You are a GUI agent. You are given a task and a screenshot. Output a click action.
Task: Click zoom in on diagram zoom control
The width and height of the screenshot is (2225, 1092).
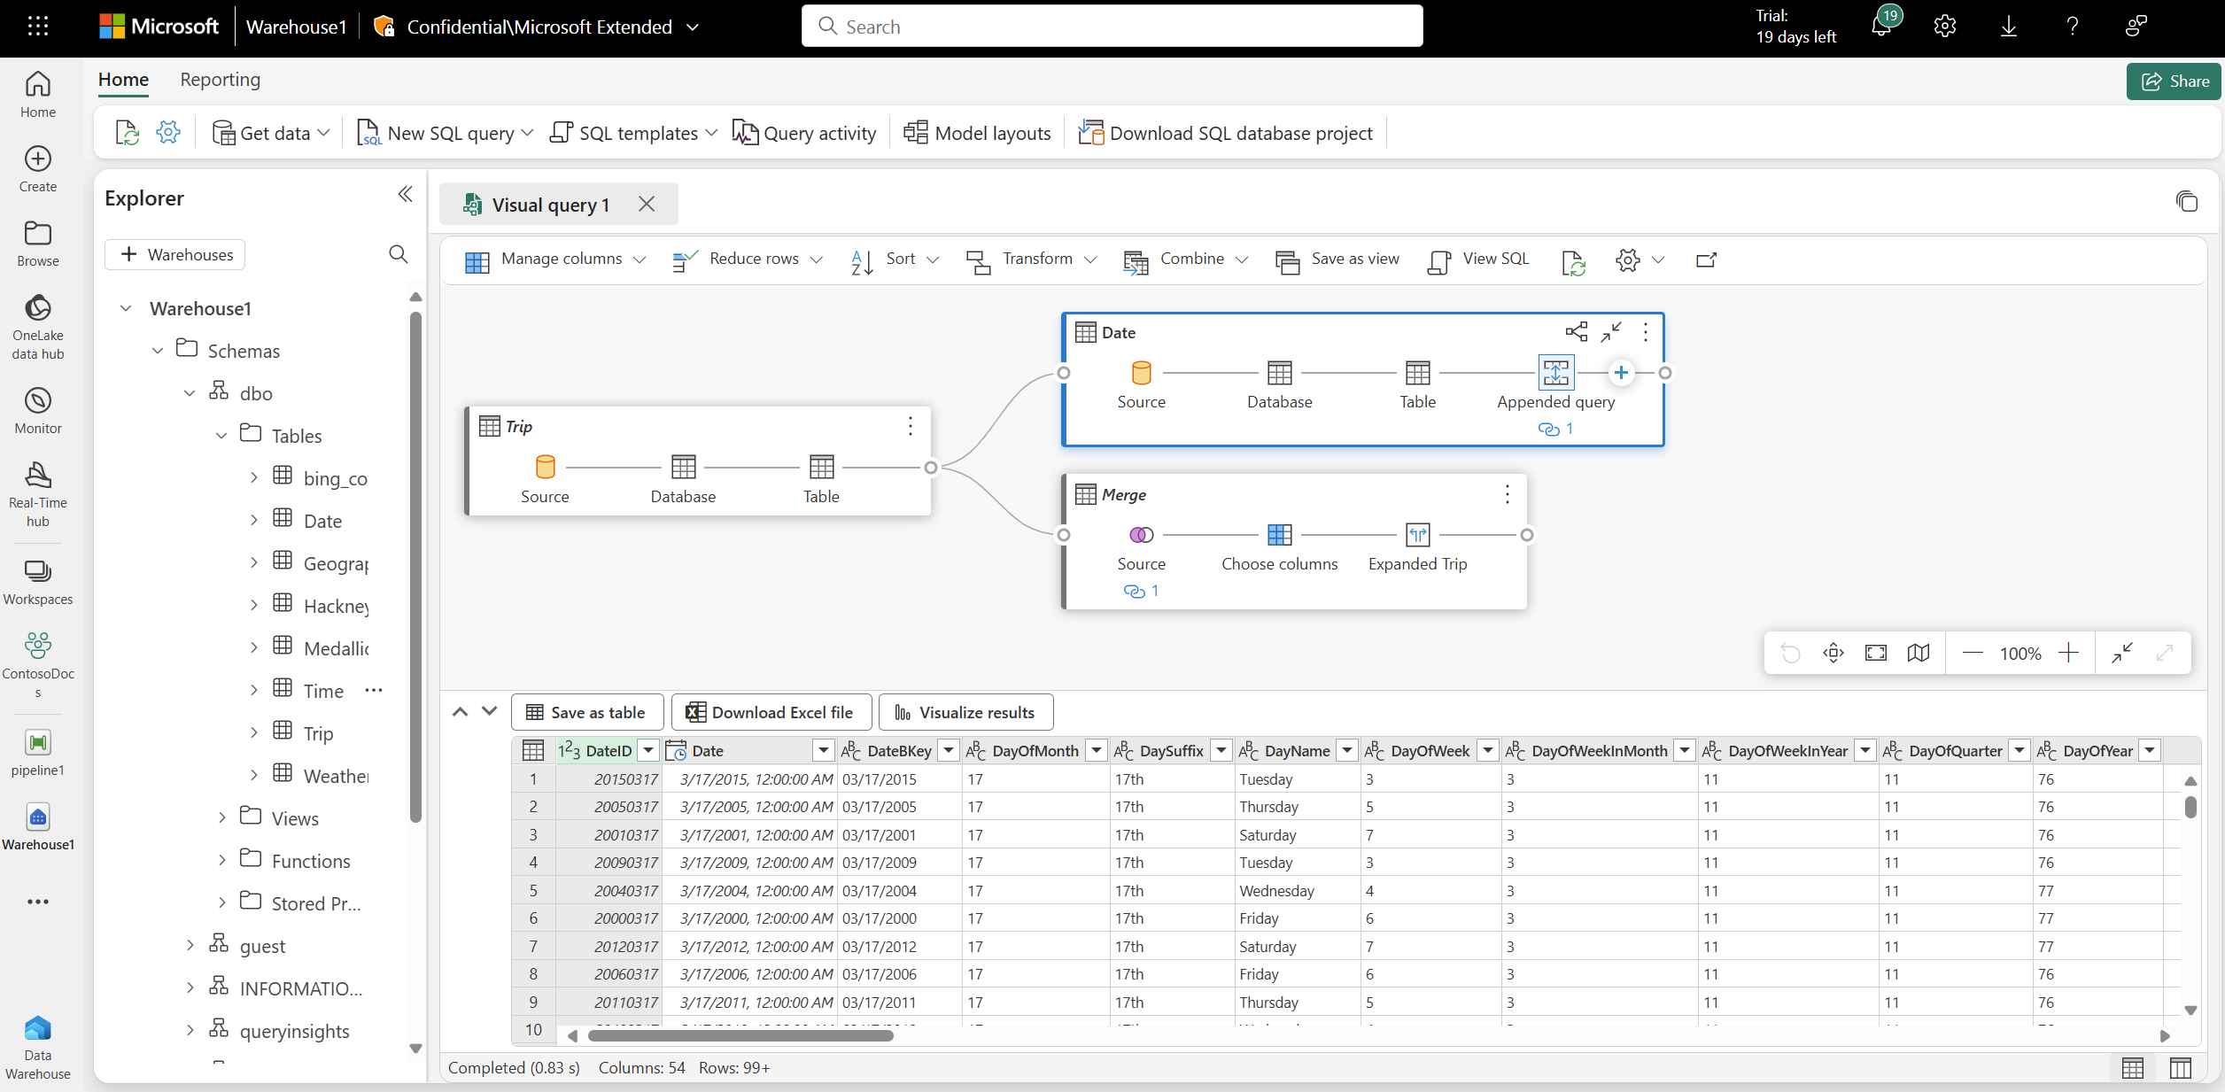click(2068, 654)
